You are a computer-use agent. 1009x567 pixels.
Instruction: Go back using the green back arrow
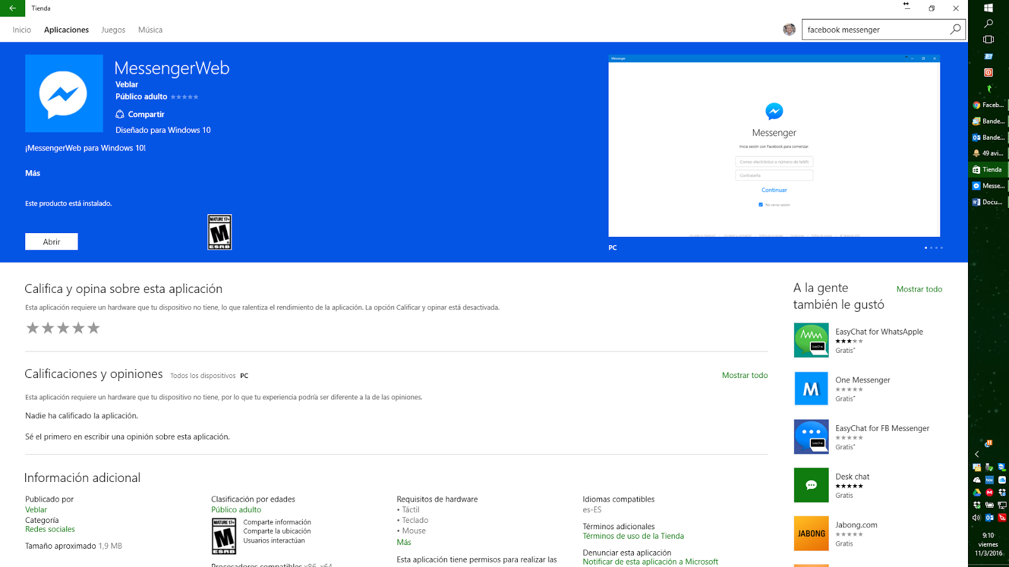[x=13, y=8]
